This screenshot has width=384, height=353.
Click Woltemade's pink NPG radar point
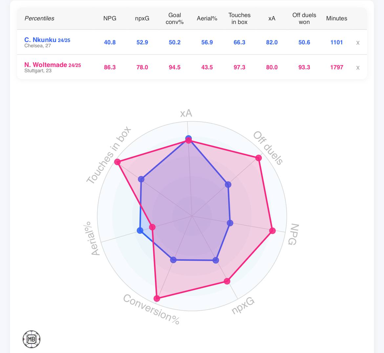272,231
